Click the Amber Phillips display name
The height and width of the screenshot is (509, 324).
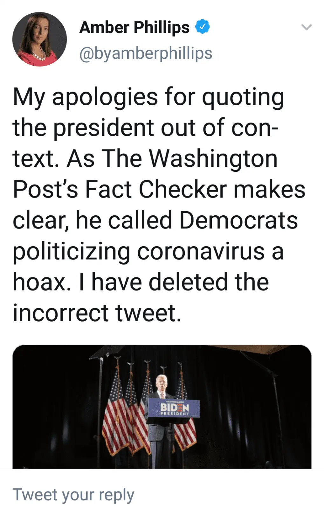pos(134,27)
